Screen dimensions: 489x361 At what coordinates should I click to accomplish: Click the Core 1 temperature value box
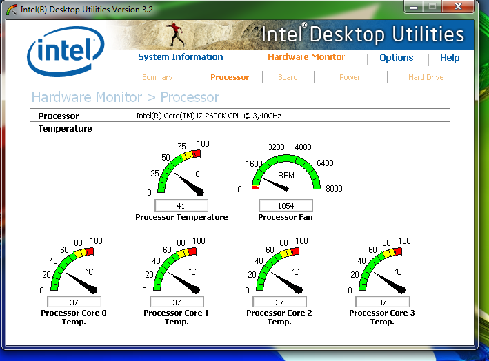click(x=177, y=302)
